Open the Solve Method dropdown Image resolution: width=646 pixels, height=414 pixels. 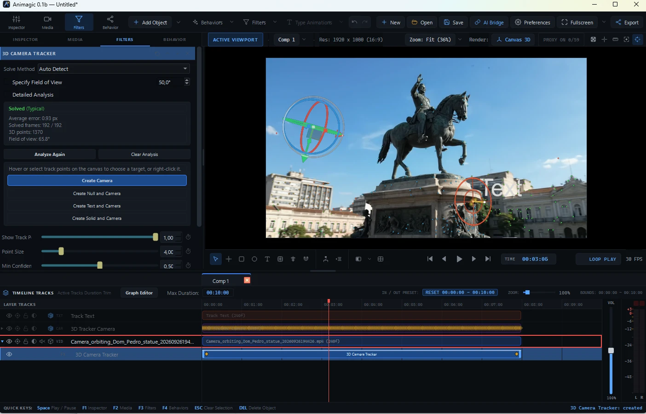[114, 69]
